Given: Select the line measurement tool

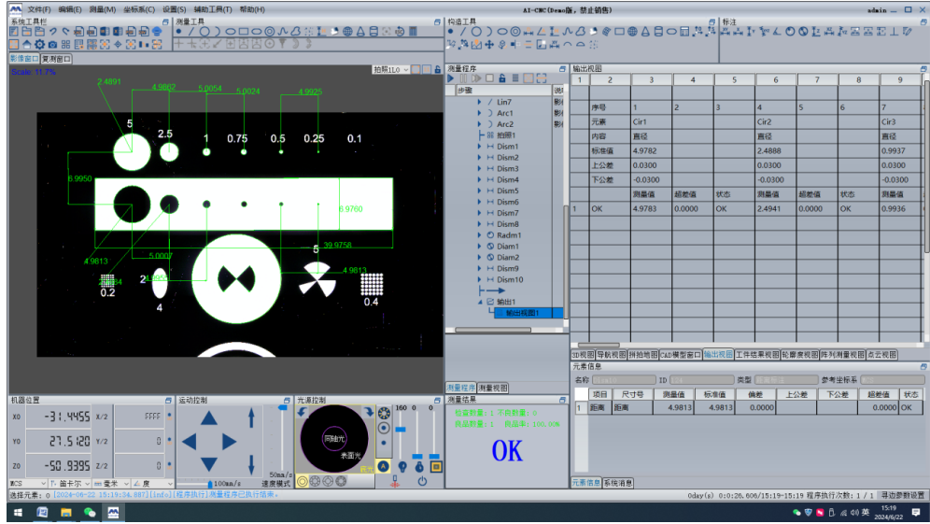Looking at the screenshot, I should click(x=191, y=31).
